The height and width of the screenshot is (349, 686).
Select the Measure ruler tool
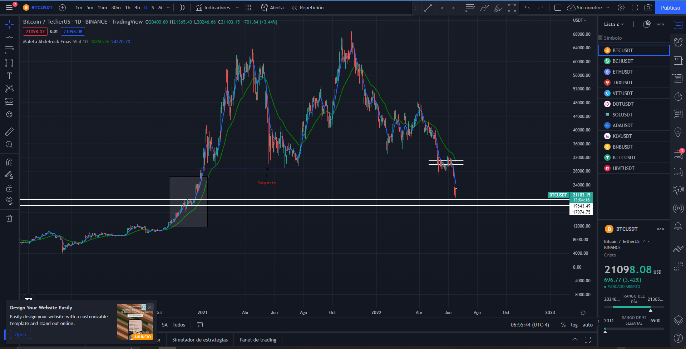[x=9, y=132]
